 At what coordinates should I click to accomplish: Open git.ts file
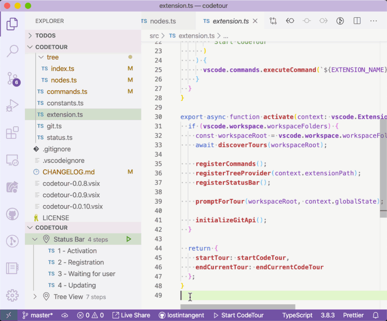[x=83, y=126]
